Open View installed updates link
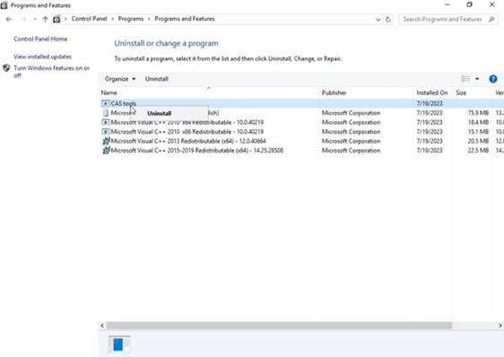This screenshot has height=357, width=504. tap(42, 57)
